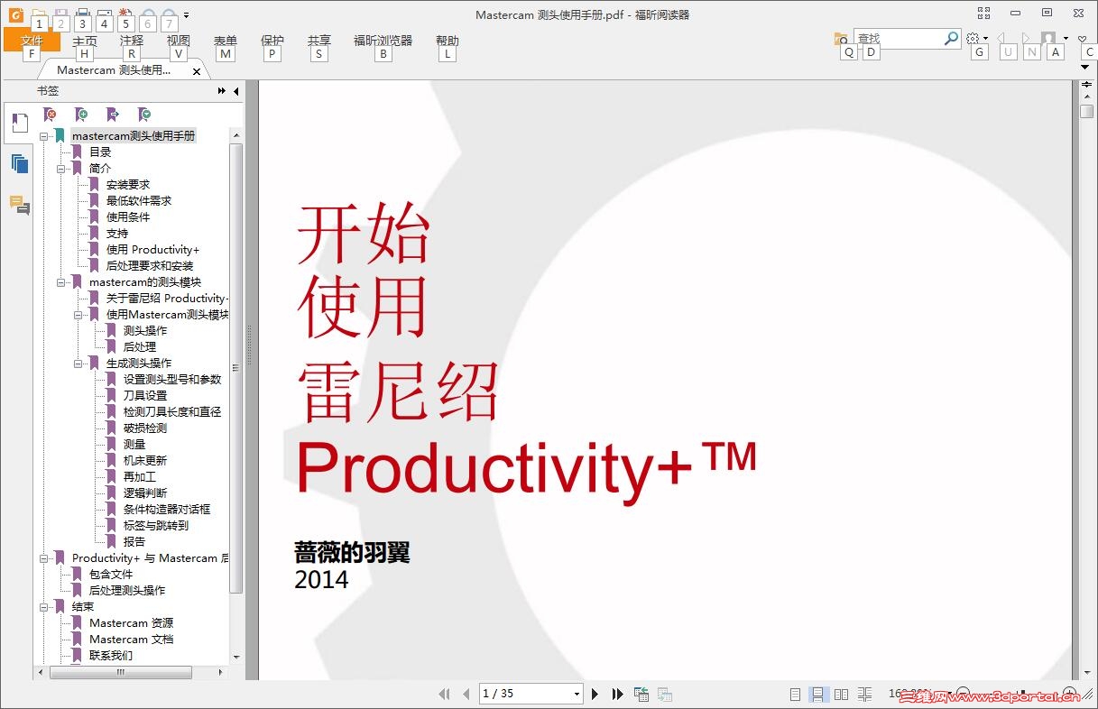
Task: Open the 注释 ribbon tab
Action: (132, 41)
